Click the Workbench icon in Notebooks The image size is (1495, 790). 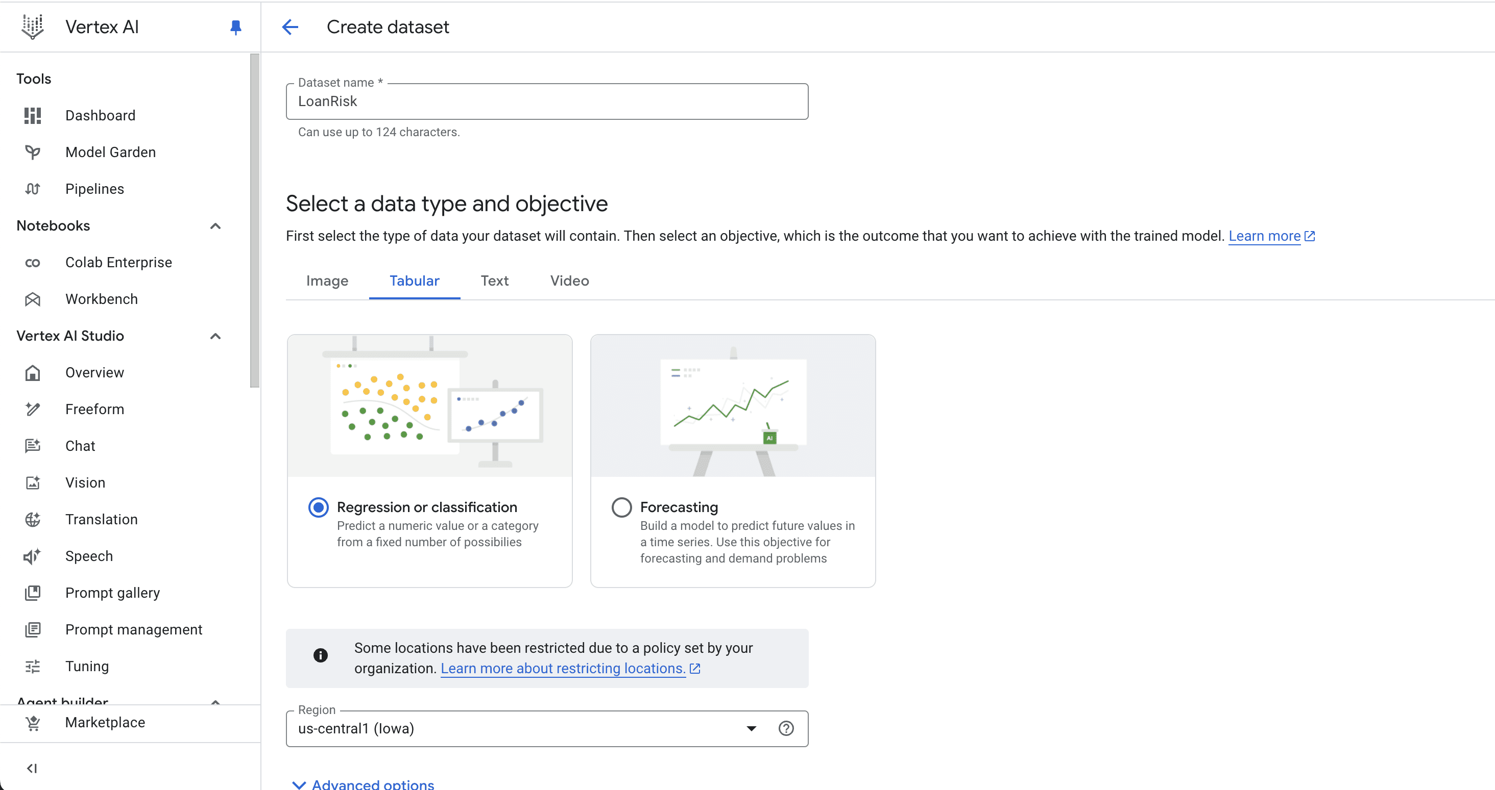coord(33,299)
